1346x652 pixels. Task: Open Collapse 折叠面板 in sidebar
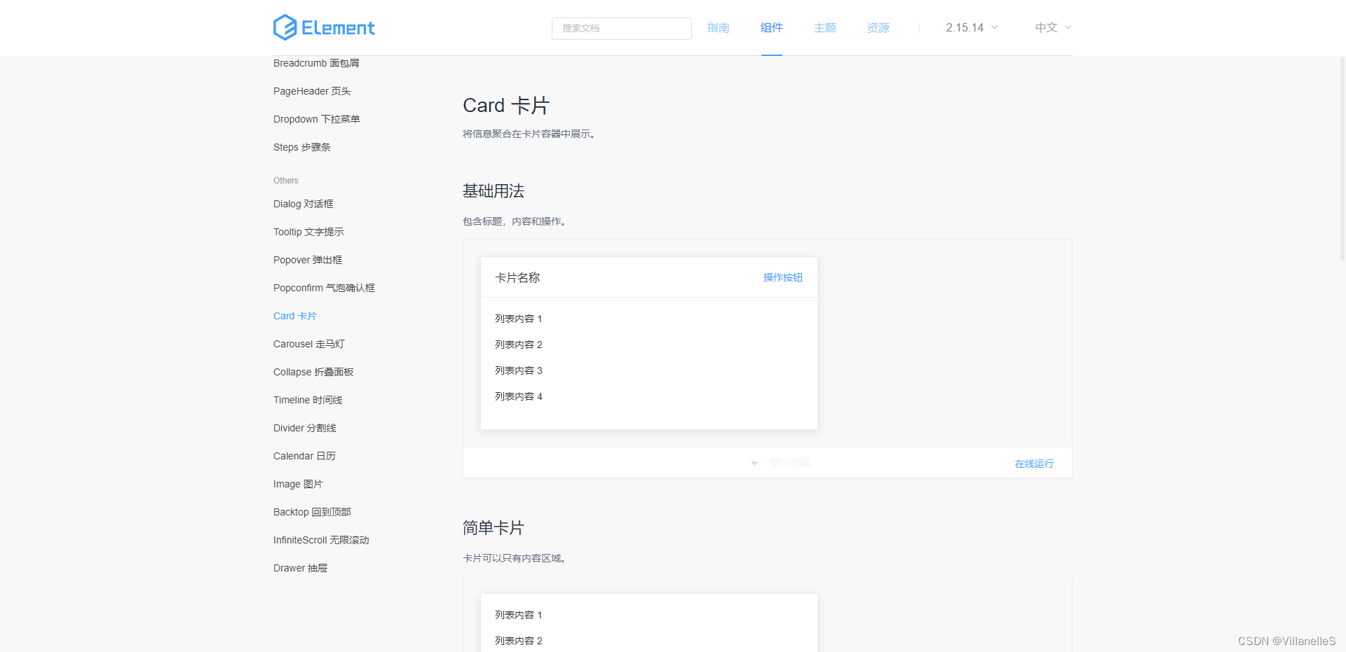[313, 372]
